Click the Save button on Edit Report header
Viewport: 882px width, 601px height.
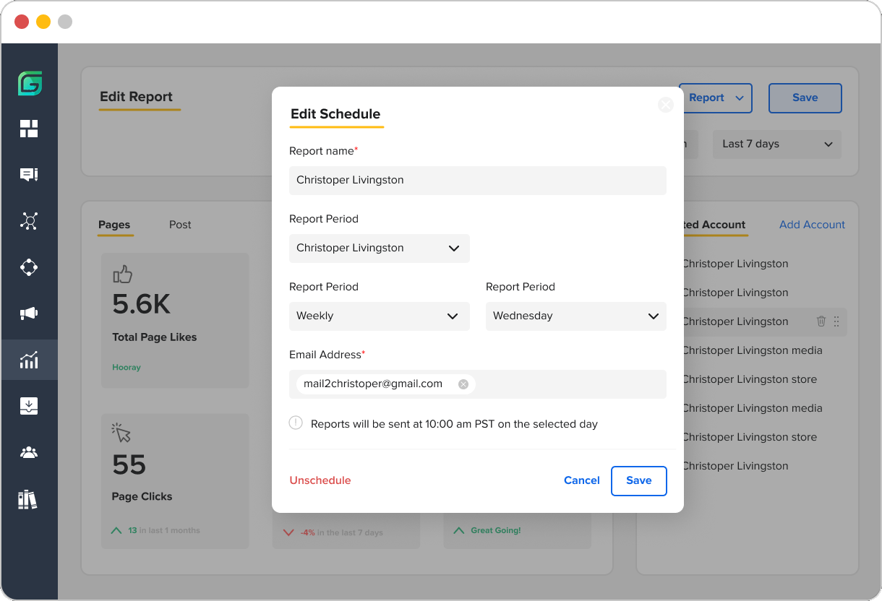805,98
